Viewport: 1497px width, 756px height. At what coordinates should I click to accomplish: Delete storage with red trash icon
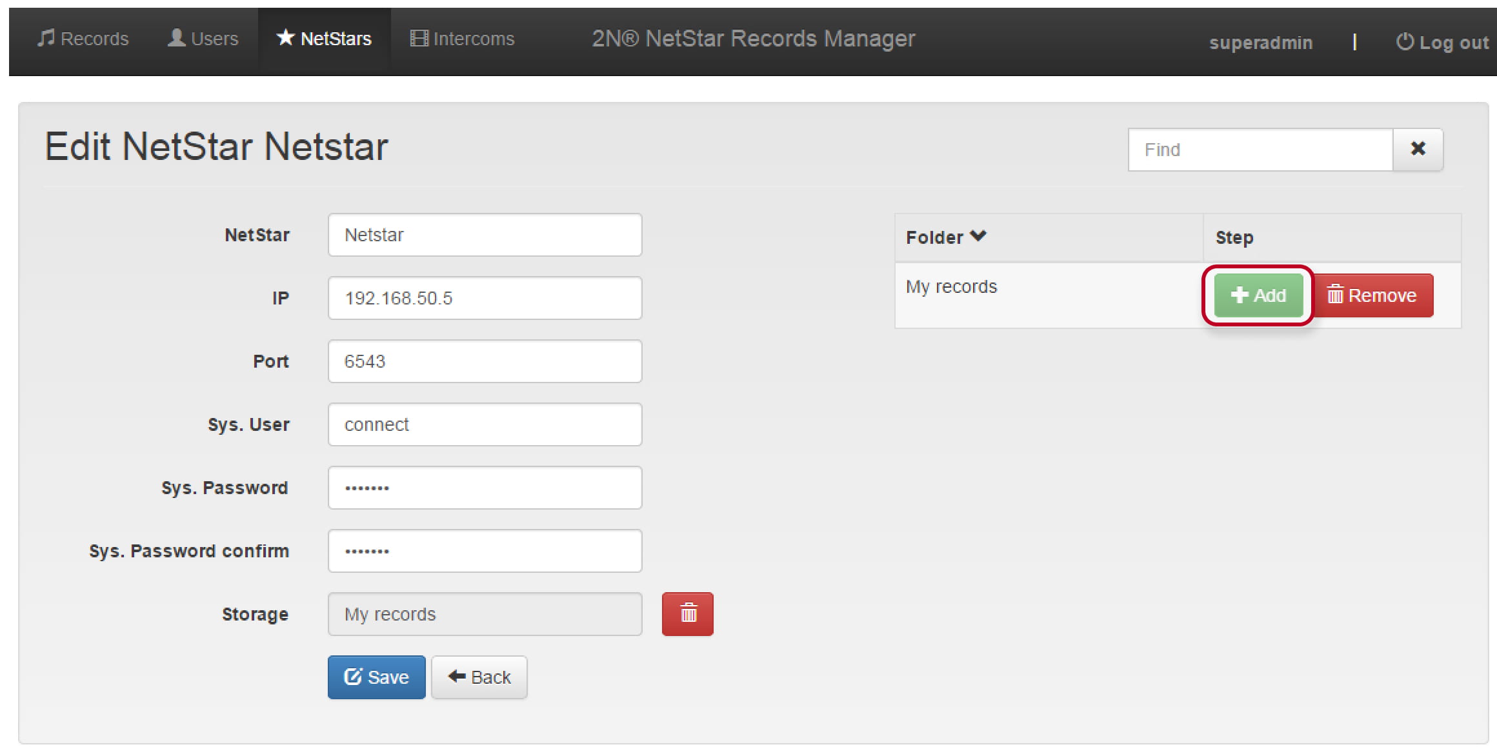point(688,614)
